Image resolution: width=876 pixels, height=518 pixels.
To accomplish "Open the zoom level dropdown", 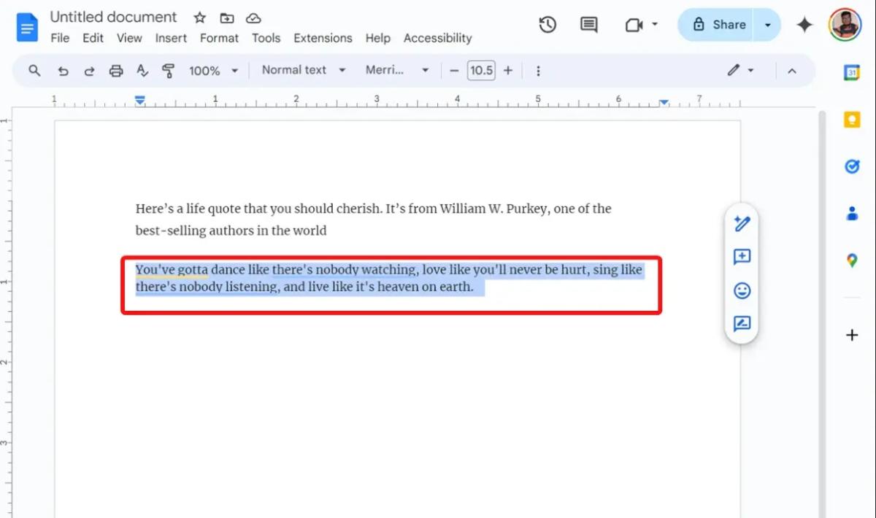I will 212,70.
